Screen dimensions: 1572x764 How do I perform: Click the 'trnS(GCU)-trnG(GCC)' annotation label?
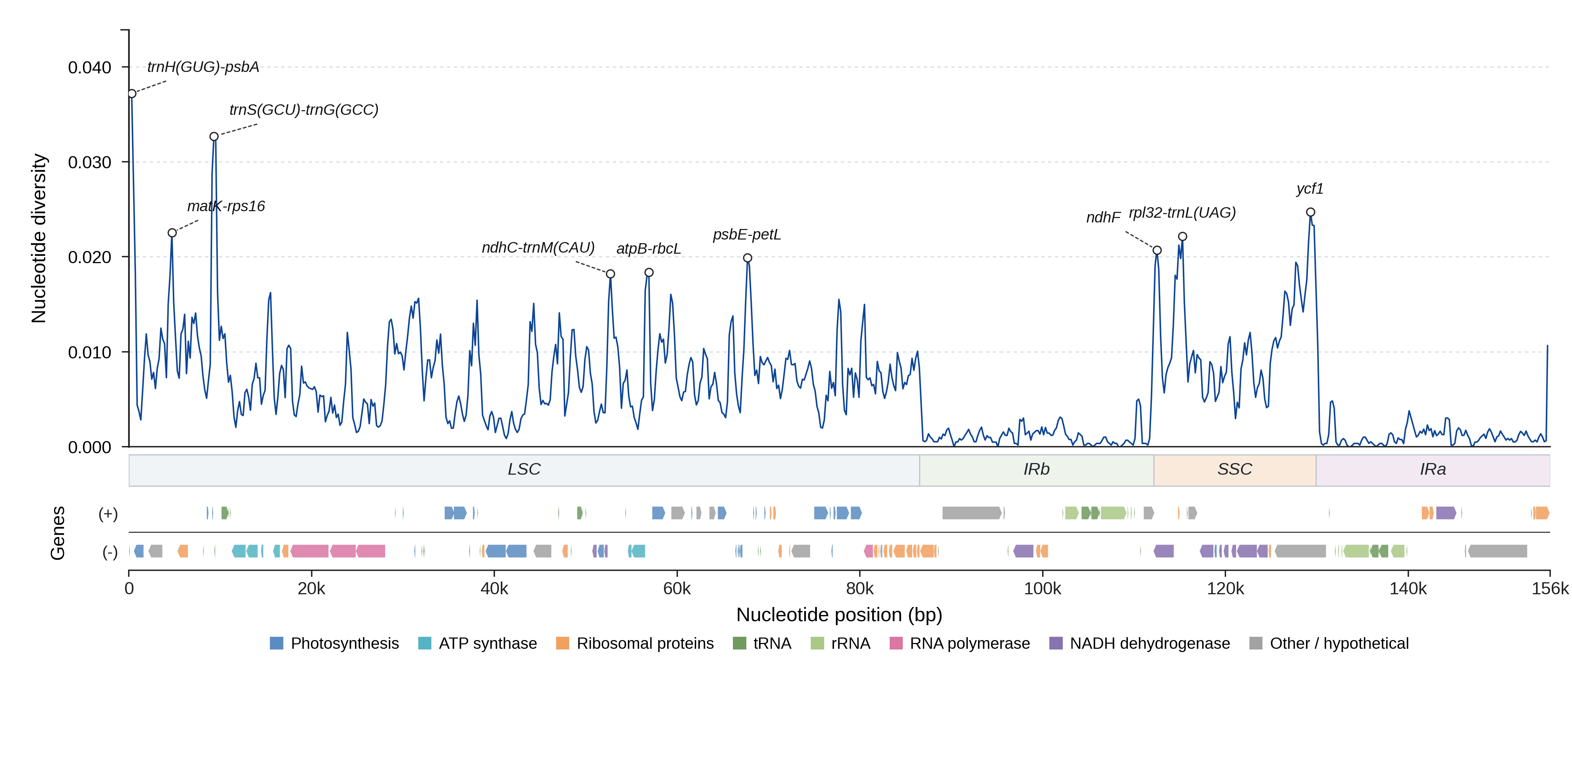pyautogui.click(x=304, y=110)
